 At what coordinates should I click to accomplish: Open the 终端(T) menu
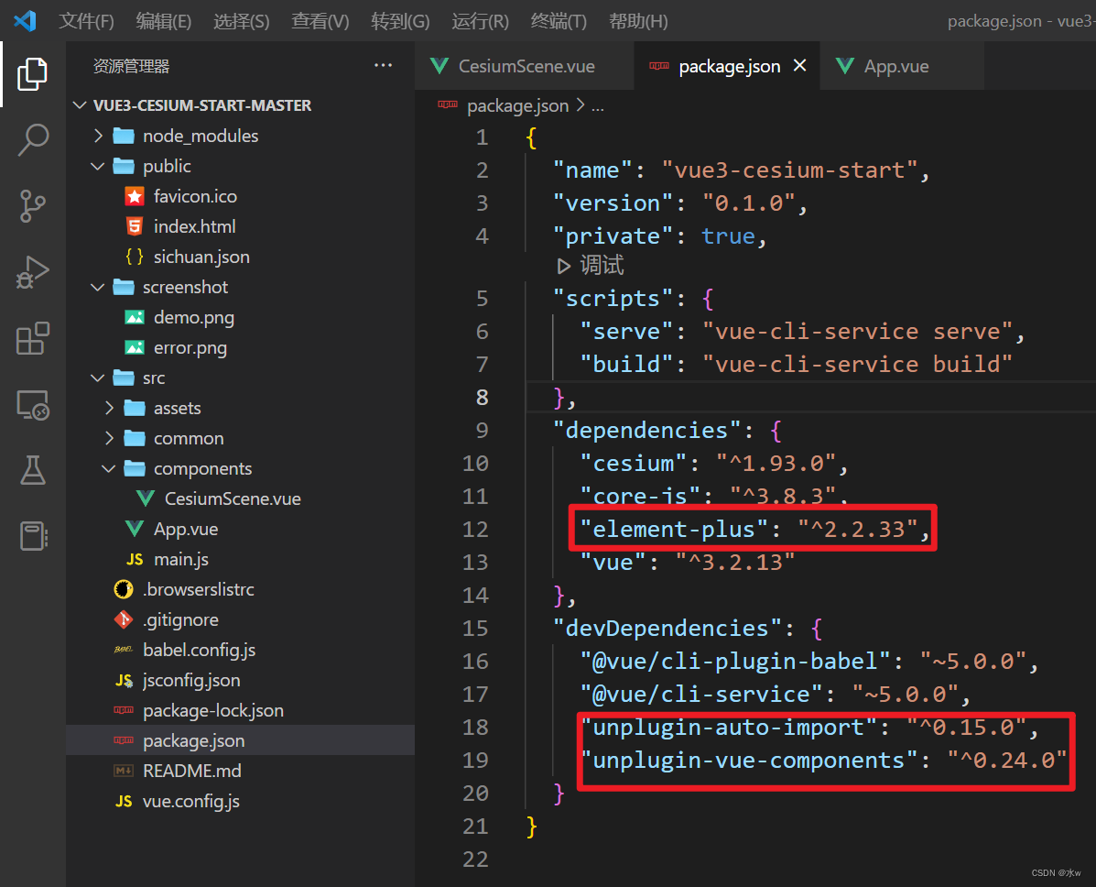(559, 21)
